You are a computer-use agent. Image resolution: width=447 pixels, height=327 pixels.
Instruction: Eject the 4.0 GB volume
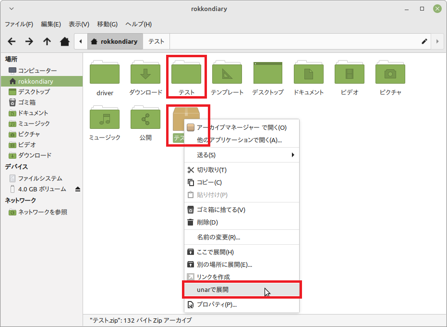(x=78, y=189)
